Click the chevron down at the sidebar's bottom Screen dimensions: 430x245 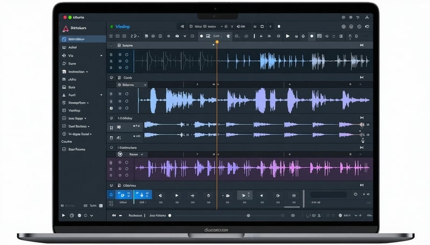[x=91, y=216]
